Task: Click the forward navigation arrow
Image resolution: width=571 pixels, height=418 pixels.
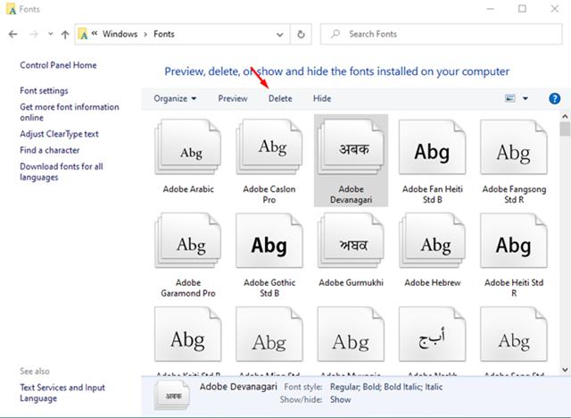Action: click(34, 34)
